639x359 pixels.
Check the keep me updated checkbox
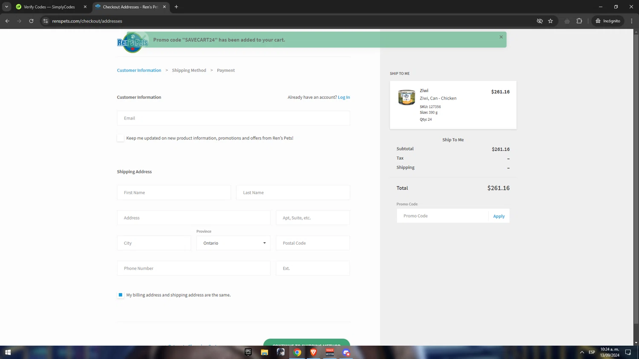click(x=121, y=138)
